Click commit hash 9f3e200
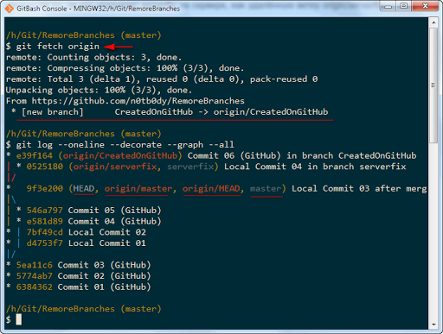The height and width of the screenshot is (334, 443). 45,188
